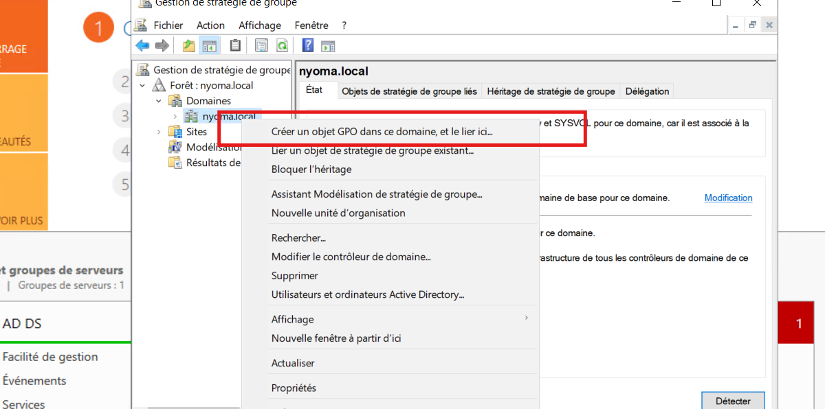Go back with the blue left arrow
Viewport: 825px width, 409px height.
pyautogui.click(x=142, y=46)
